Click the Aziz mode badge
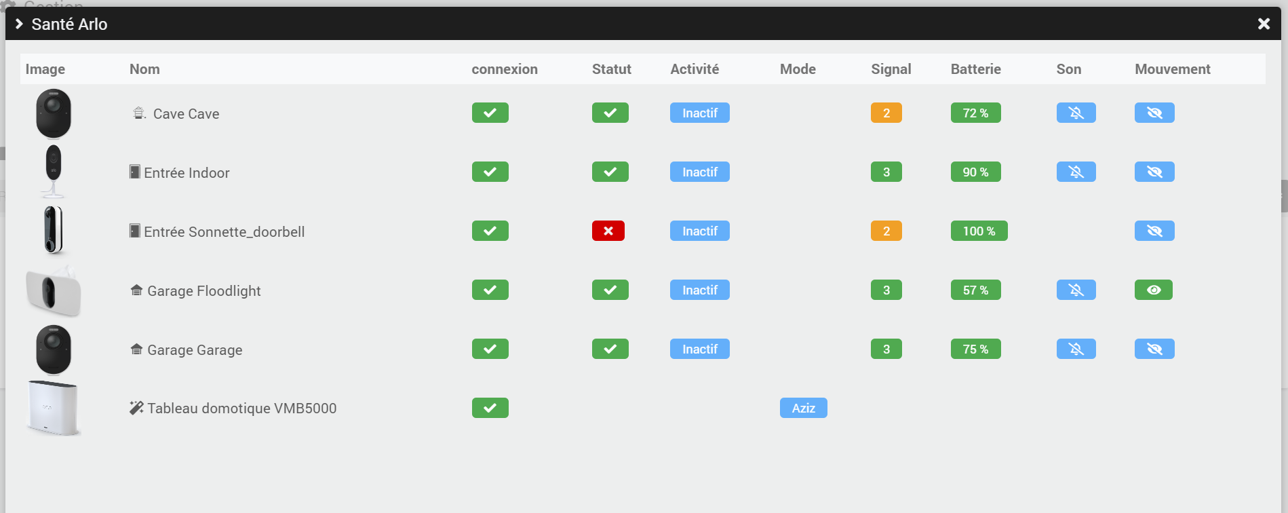The width and height of the screenshot is (1288, 513). 804,408
